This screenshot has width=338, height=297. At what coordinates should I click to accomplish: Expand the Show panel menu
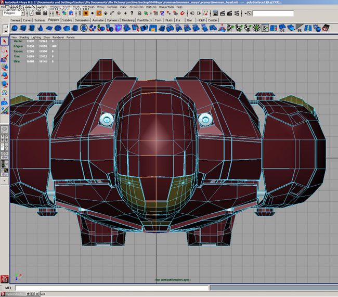pos(47,37)
